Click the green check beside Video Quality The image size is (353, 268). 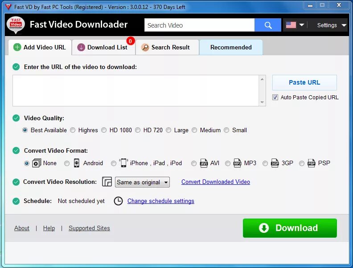click(16, 118)
